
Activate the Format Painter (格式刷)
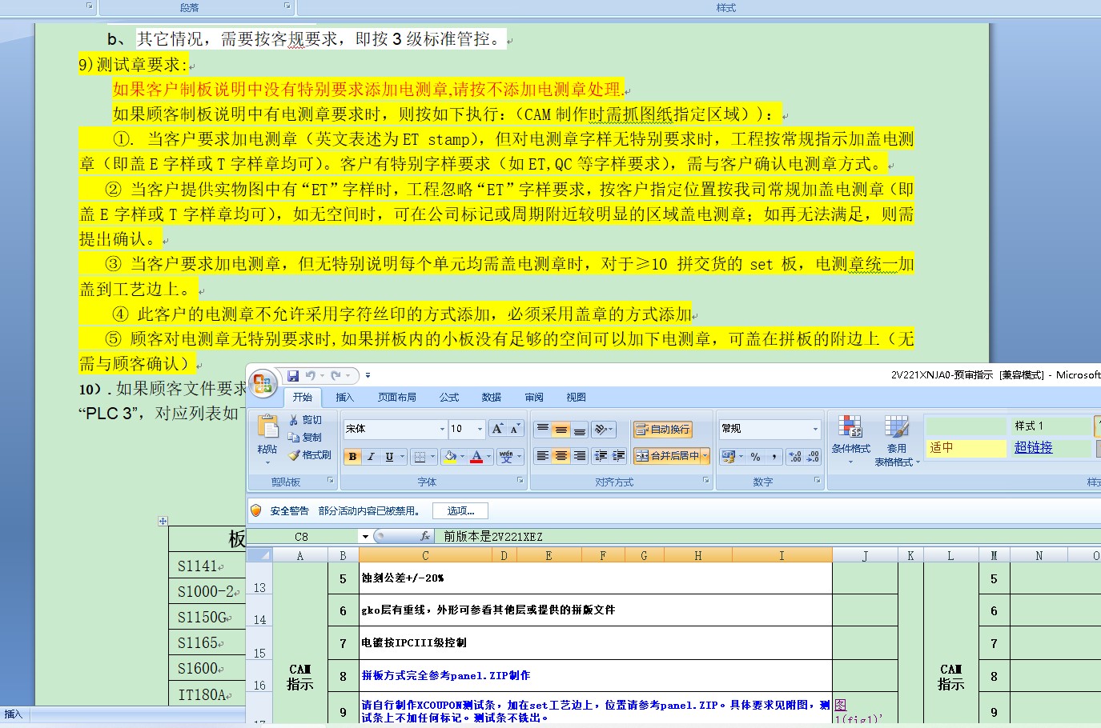(309, 455)
